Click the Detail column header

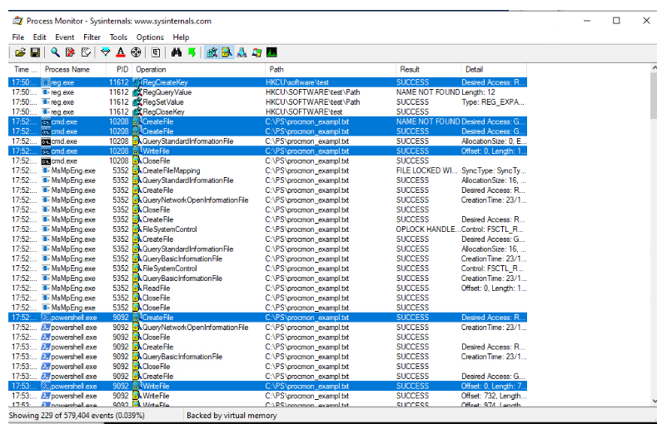(494, 70)
